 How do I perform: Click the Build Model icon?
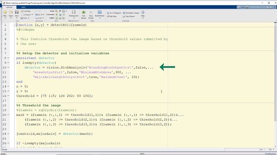pos(100,12)
